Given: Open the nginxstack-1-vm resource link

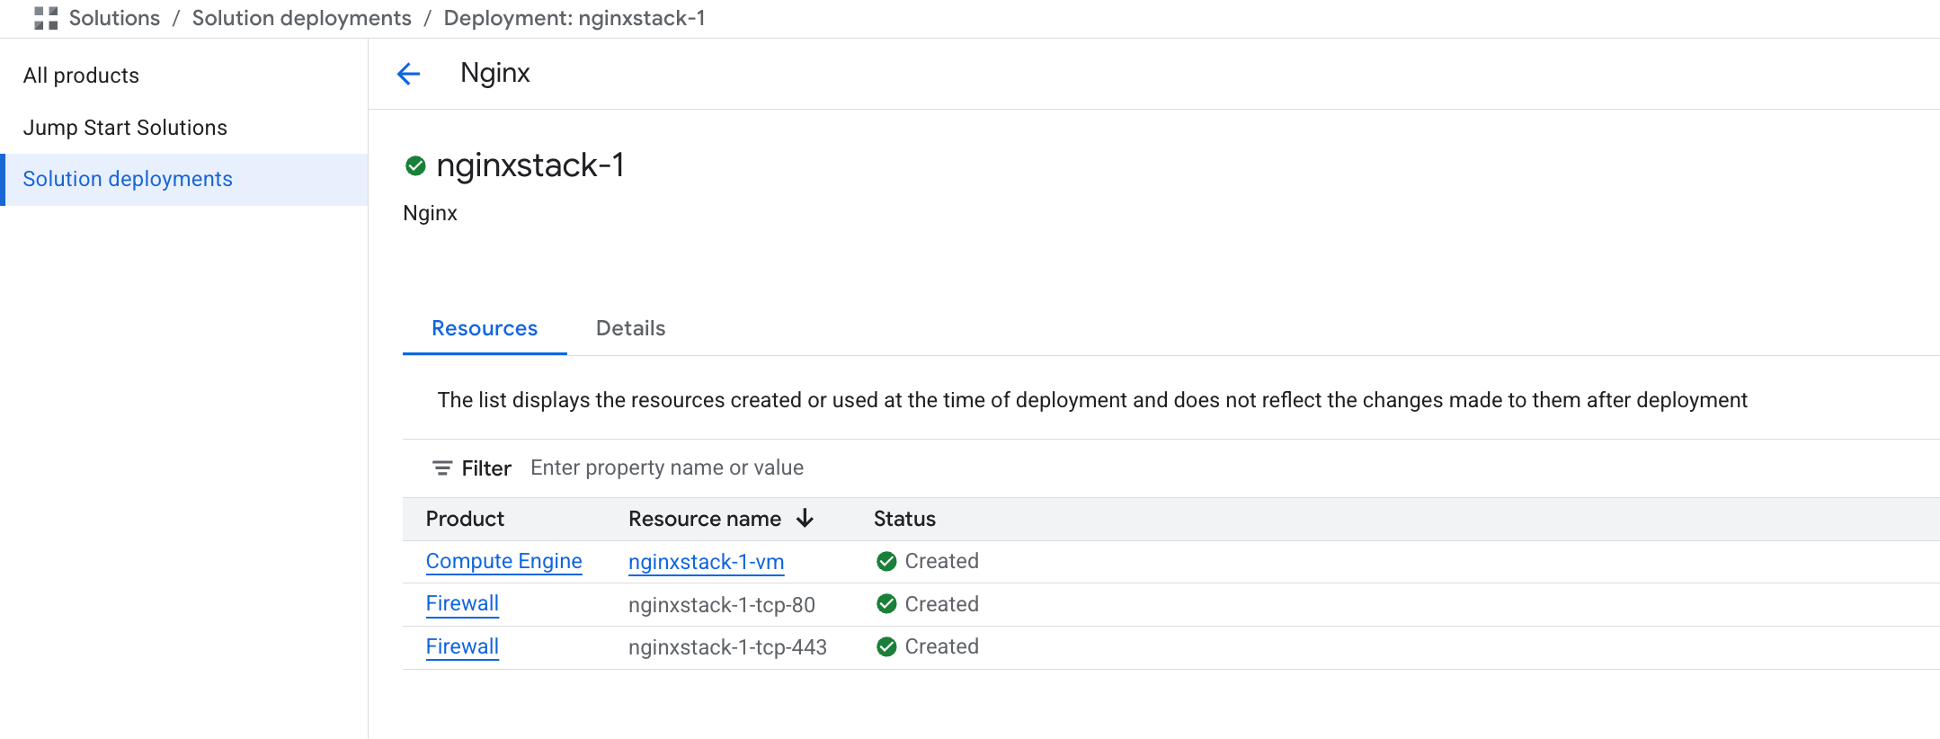Looking at the screenshot, I should pyautogui.click(x=707, y=562).
